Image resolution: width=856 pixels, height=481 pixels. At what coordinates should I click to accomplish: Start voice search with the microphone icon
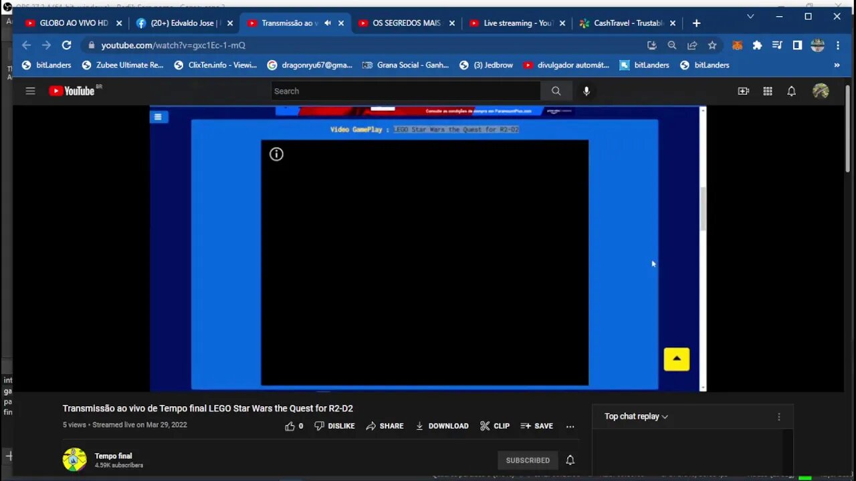[586, 91]
